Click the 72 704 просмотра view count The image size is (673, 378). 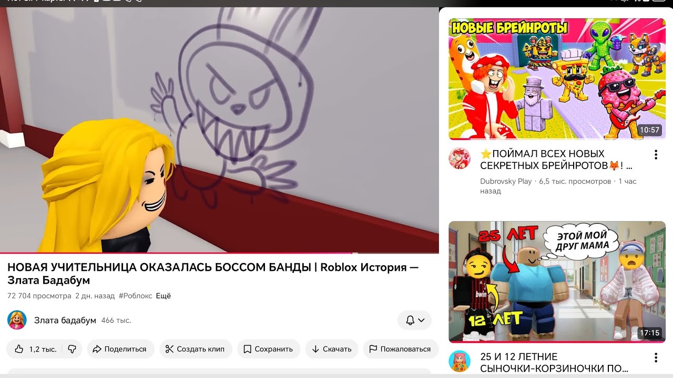[39, 296]
